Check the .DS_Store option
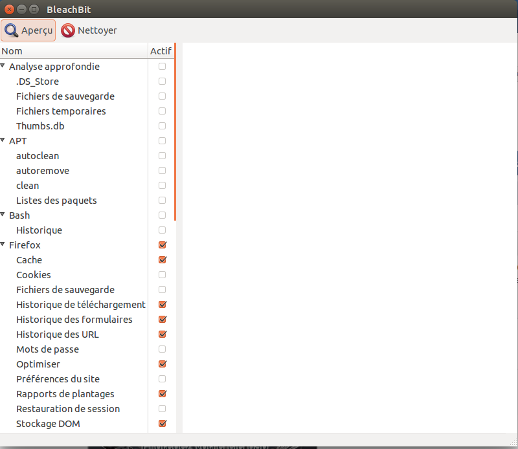This screenshot has height=449, width=518. (162, 82)
